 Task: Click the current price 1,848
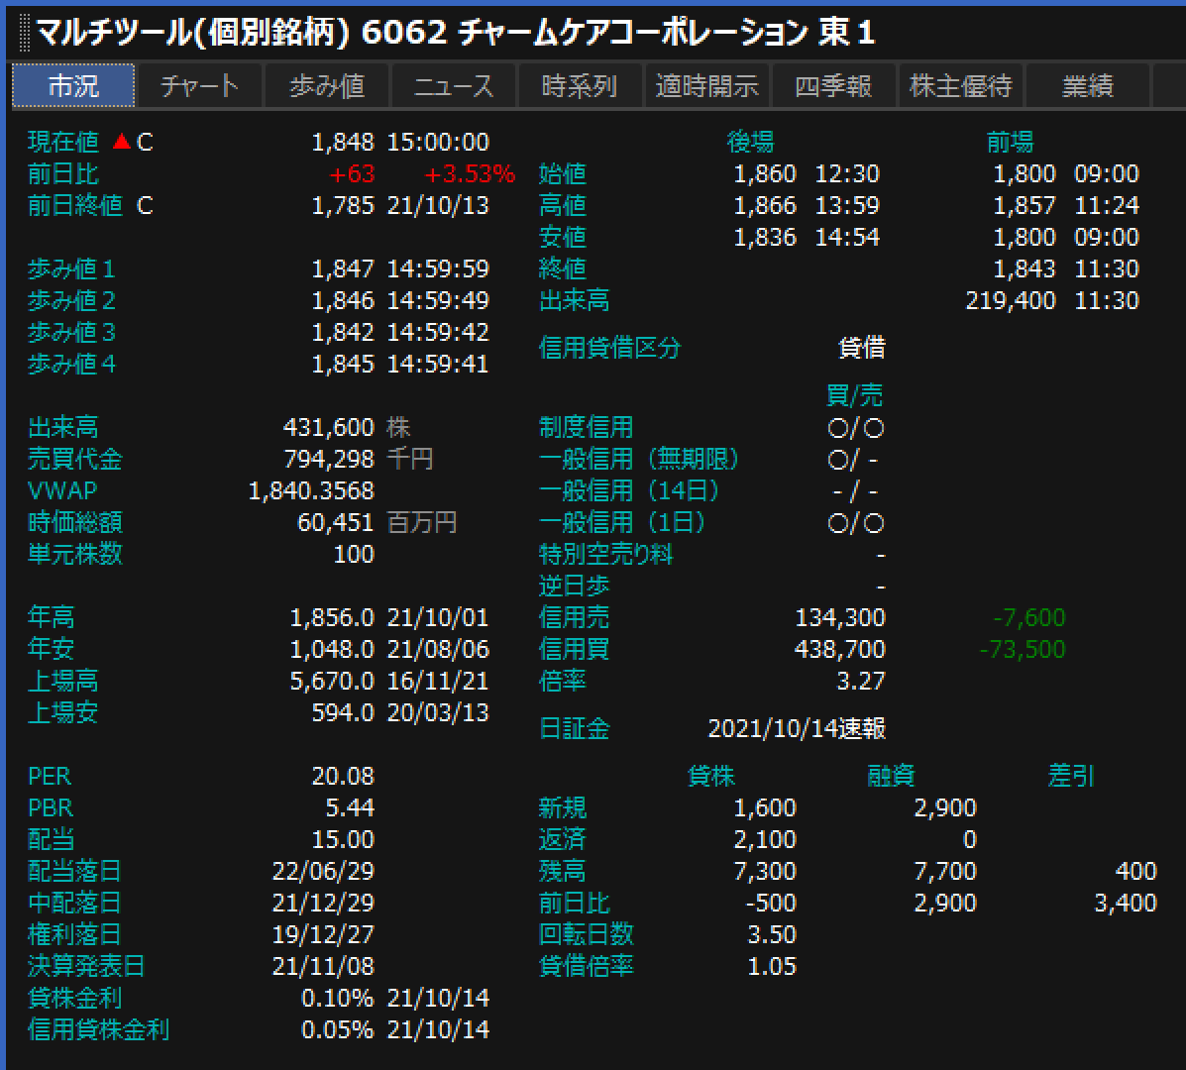pos(343,142)
